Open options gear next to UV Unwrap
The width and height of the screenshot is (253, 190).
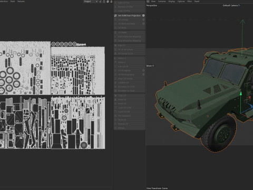(143, 20)
